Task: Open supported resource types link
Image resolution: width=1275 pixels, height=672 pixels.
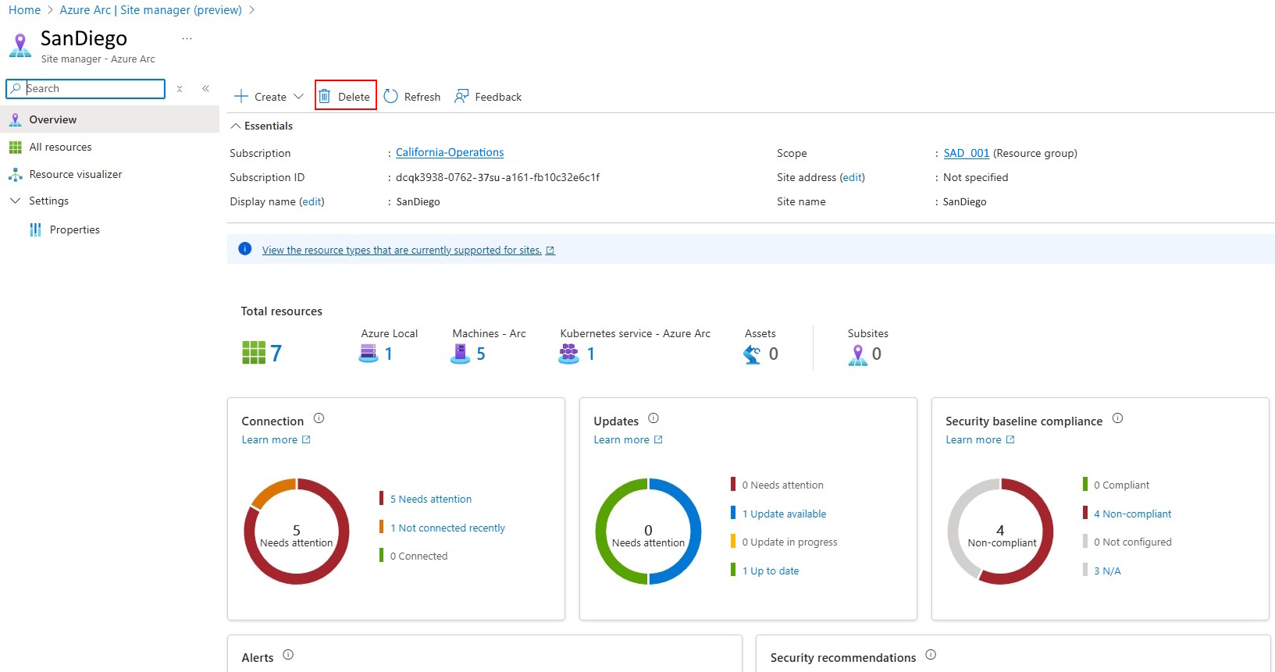Action: pos(401,250)
